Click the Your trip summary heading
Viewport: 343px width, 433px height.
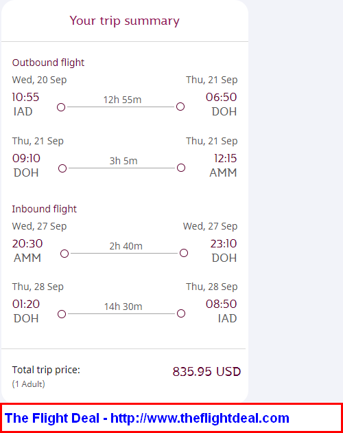point(125,21)
